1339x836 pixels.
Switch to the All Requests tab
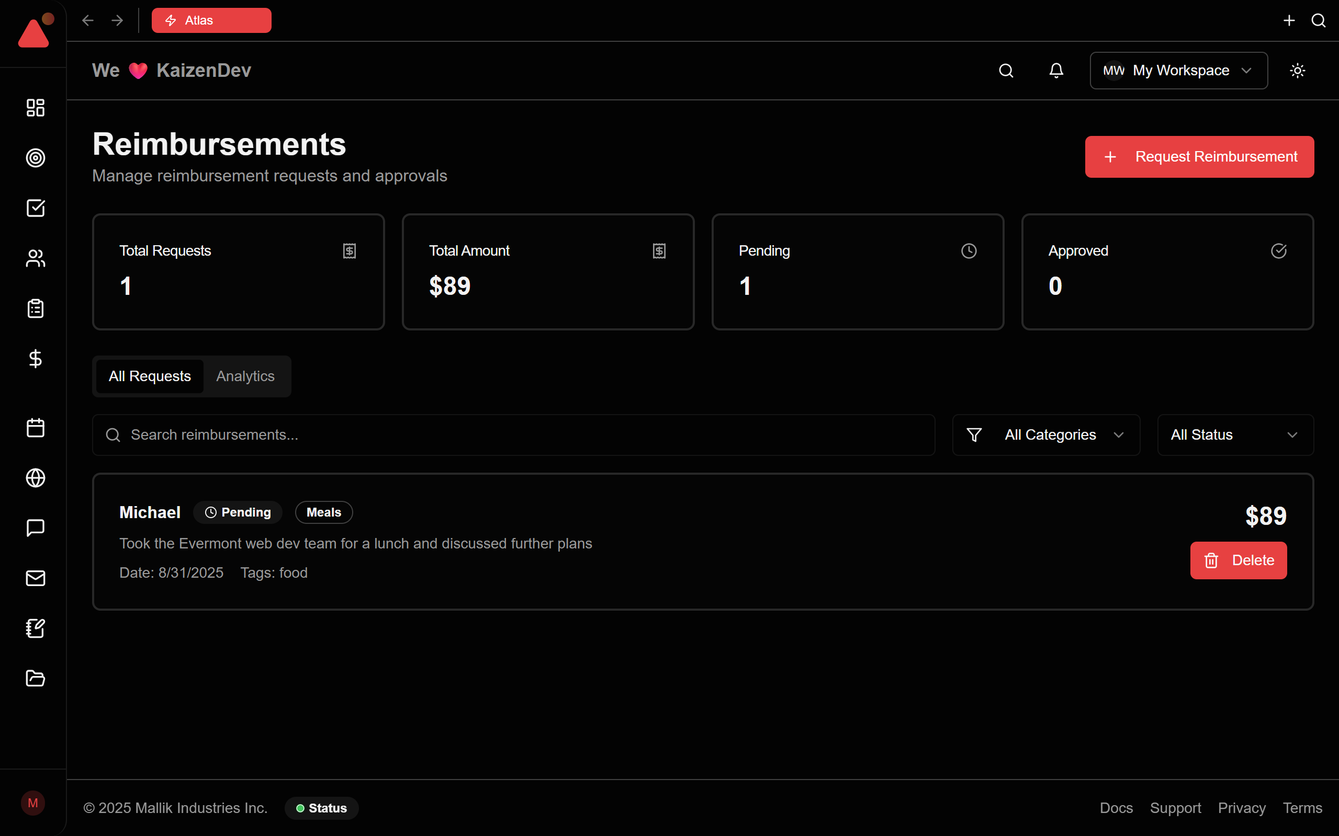click(x=150, y=376)
